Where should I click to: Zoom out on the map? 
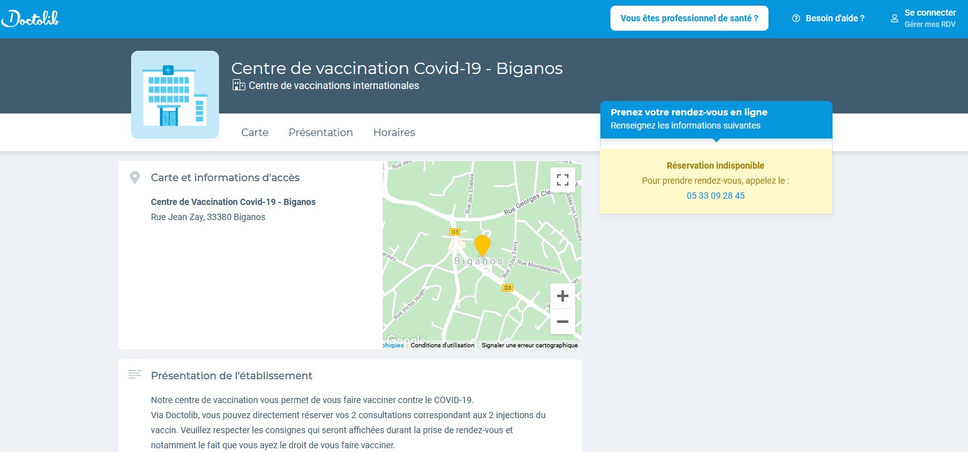(563, 322)
